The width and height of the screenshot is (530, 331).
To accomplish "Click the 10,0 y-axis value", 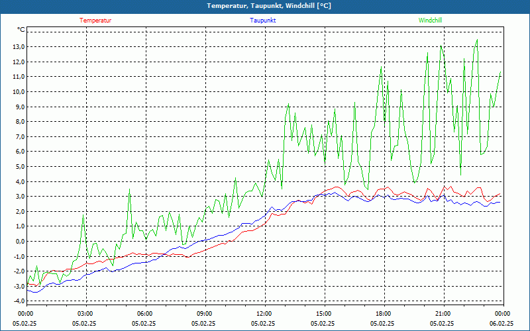I will tap(19, 92).
